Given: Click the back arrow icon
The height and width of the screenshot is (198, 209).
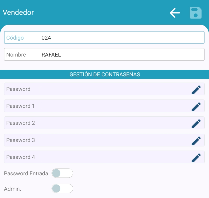Looking at the screenshot, I should pyautogui.click(x=175, y=13).
